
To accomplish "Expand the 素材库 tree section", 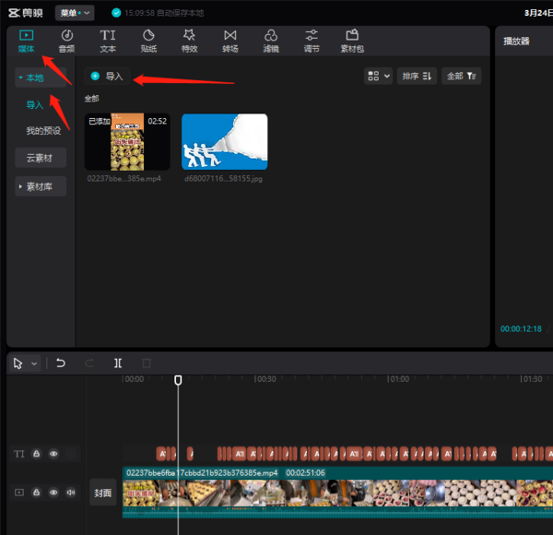I will [41, 186].
